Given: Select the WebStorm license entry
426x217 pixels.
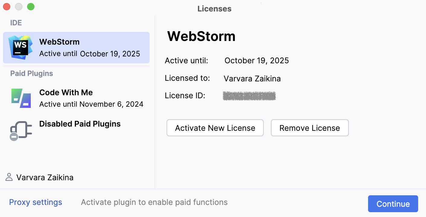Looking at the screenshot, I should 90,48.
